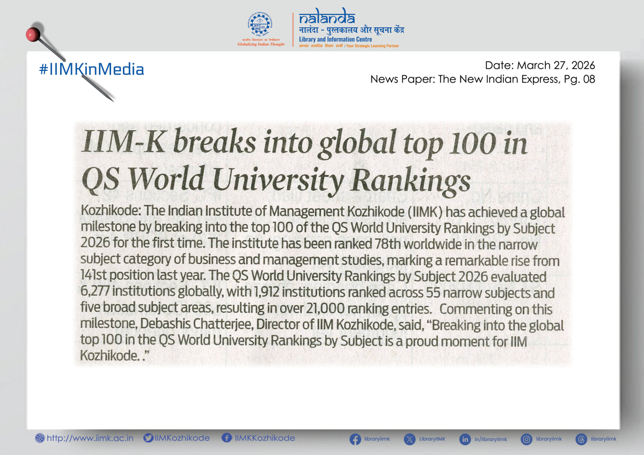This screenshot has width=644, height=455.
Task: Click the IIM Kozhikode gear emblem logo
Action: click(x=260, y=25)
